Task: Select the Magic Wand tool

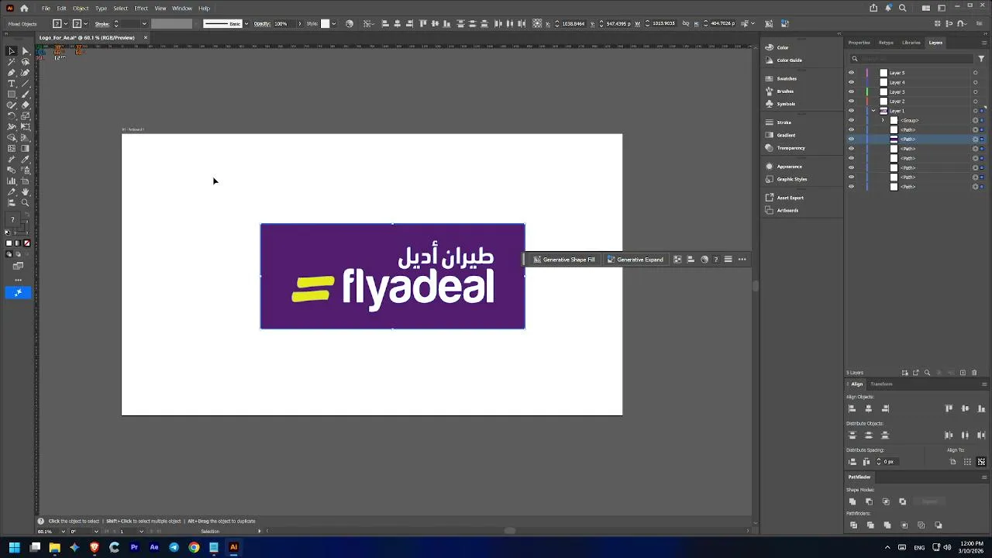Action: 12,60
